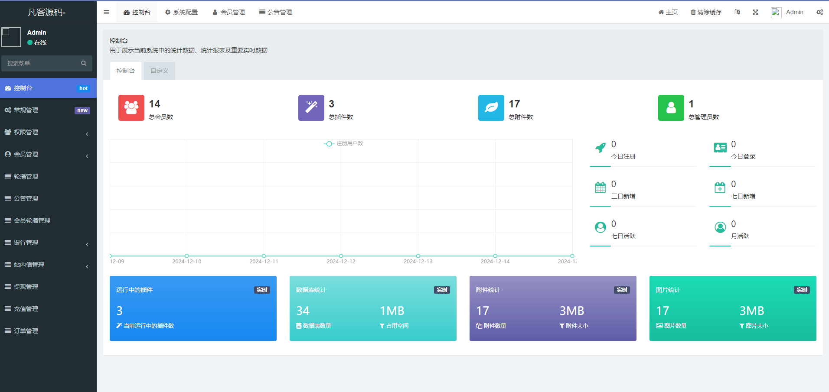The image size is (829, 392).
Task: Open 提现管理 in the sidebar
Action: 26,287
